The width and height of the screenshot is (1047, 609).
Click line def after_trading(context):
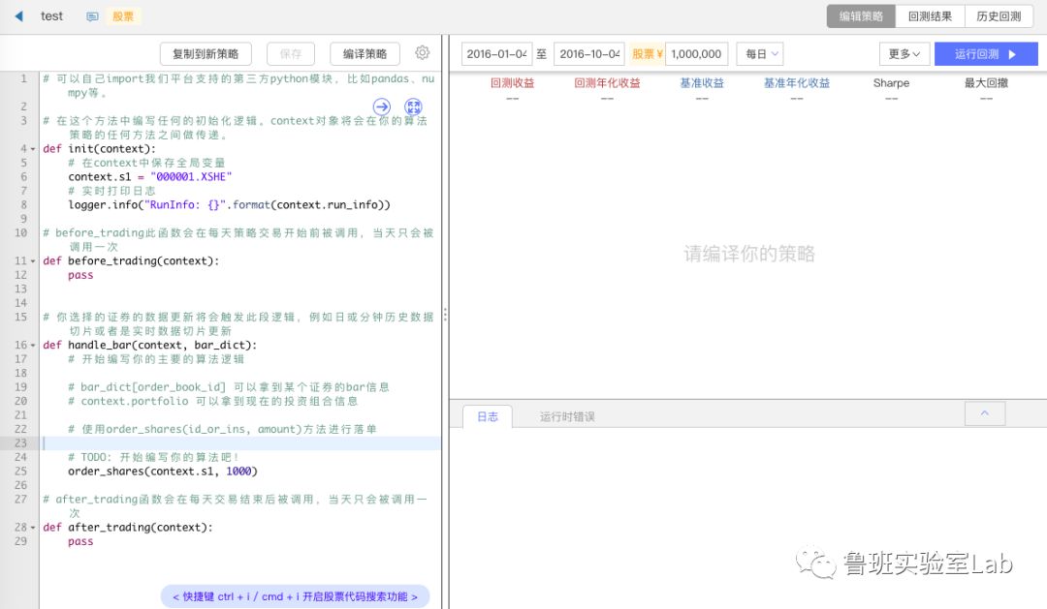click(128, 527)
